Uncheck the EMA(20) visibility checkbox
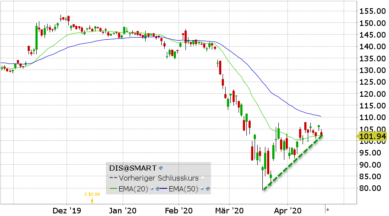389x216 pixels. tap(152, 189)
